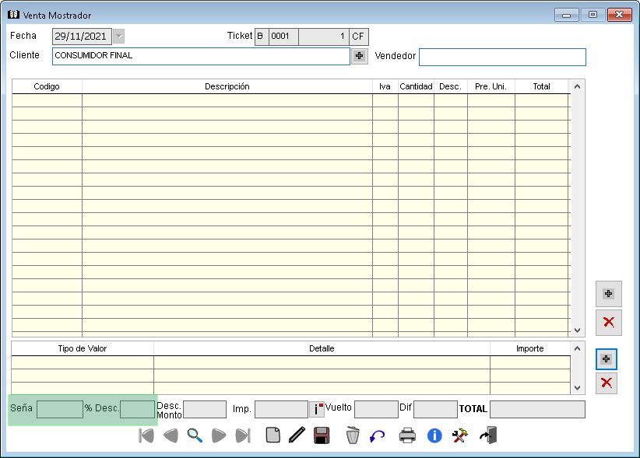Image resolution: width=640 pixels, height=458 pixels.
Task: Click the pencil edit icon
Action: [x=296, y=435]
